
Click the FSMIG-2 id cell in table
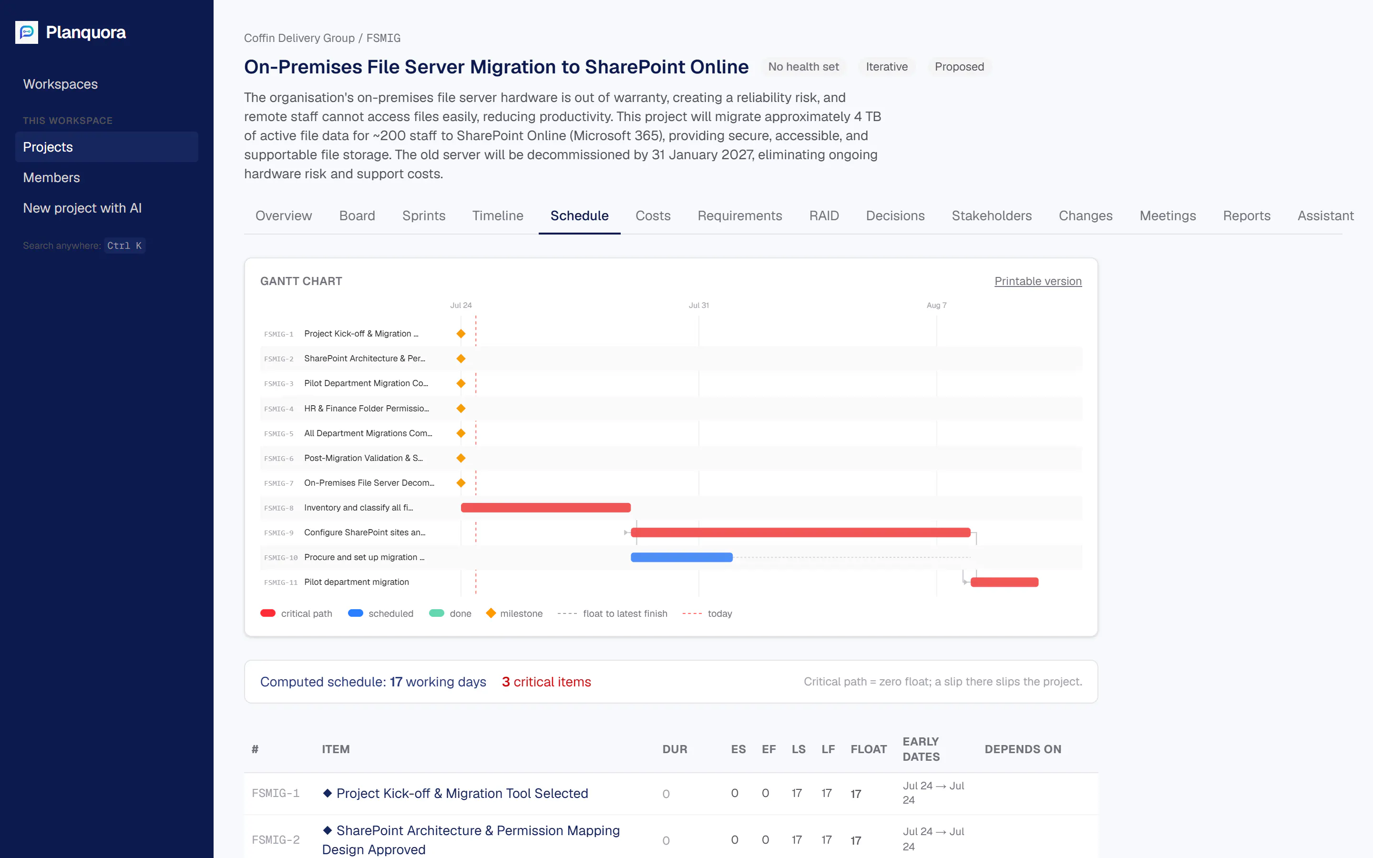(x=275, y=839)
